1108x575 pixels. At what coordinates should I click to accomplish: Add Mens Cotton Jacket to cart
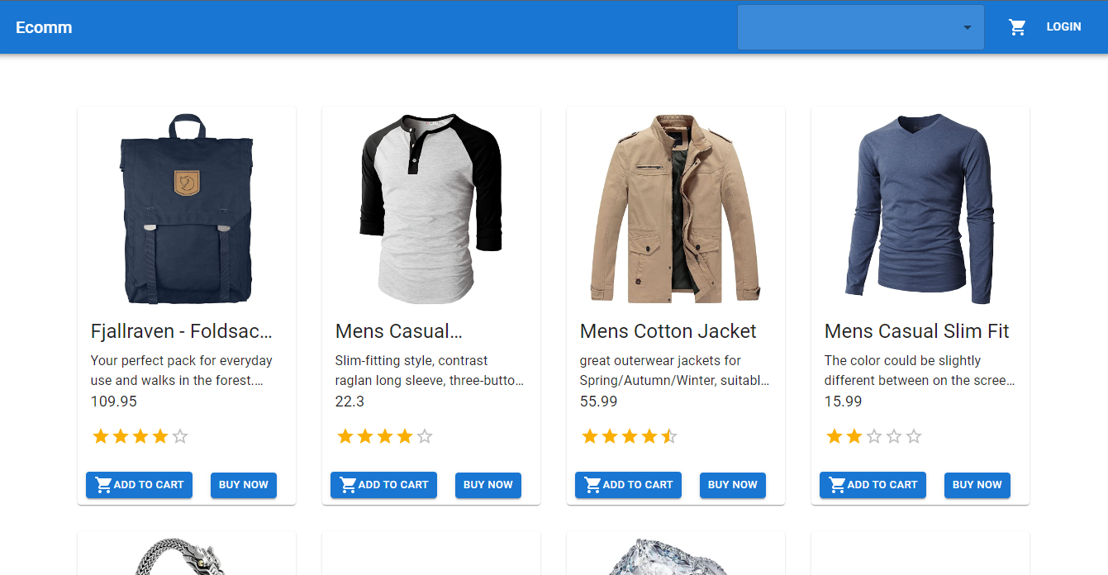click(x=628, y=485)
